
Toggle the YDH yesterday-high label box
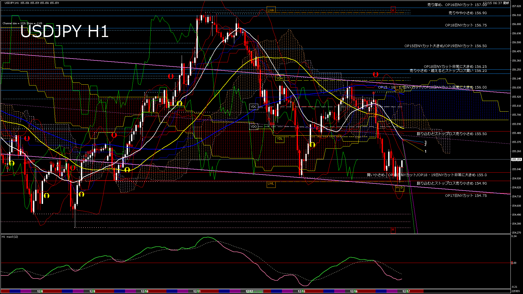[280, 78]
